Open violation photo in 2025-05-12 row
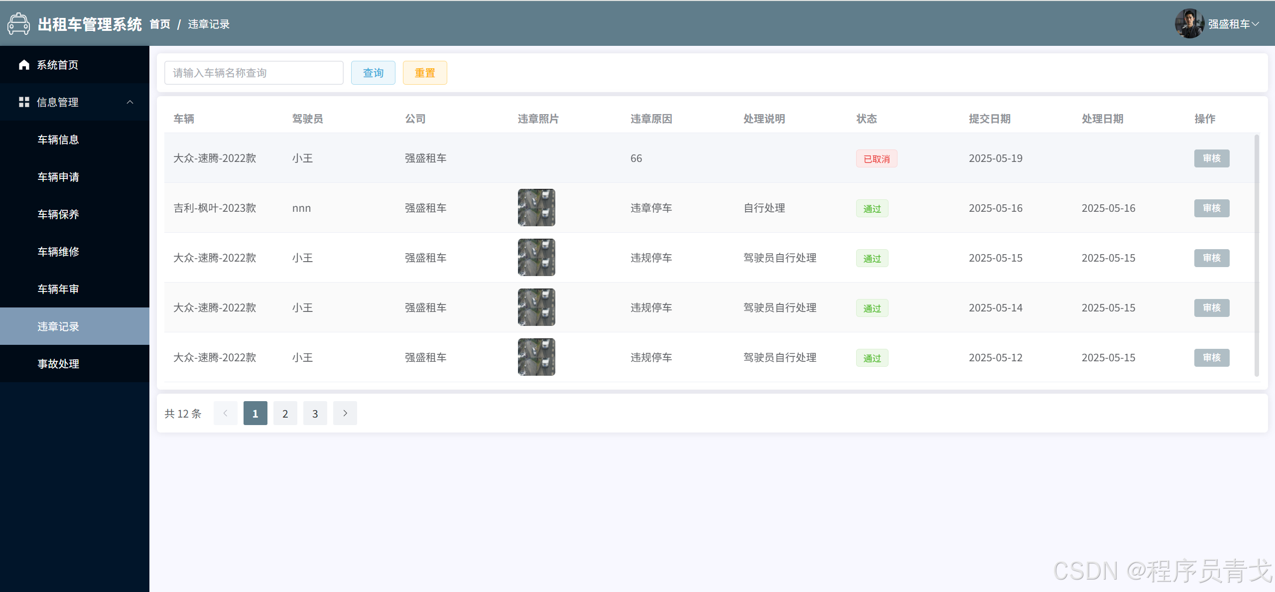This screenshot has height=592, width=1275. click(536, 357)
